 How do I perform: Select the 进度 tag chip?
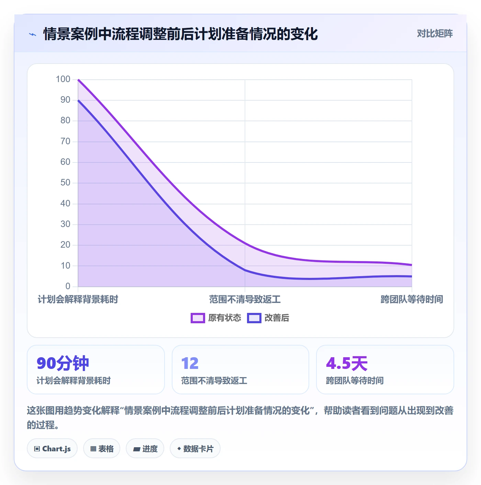coord(145,448)
